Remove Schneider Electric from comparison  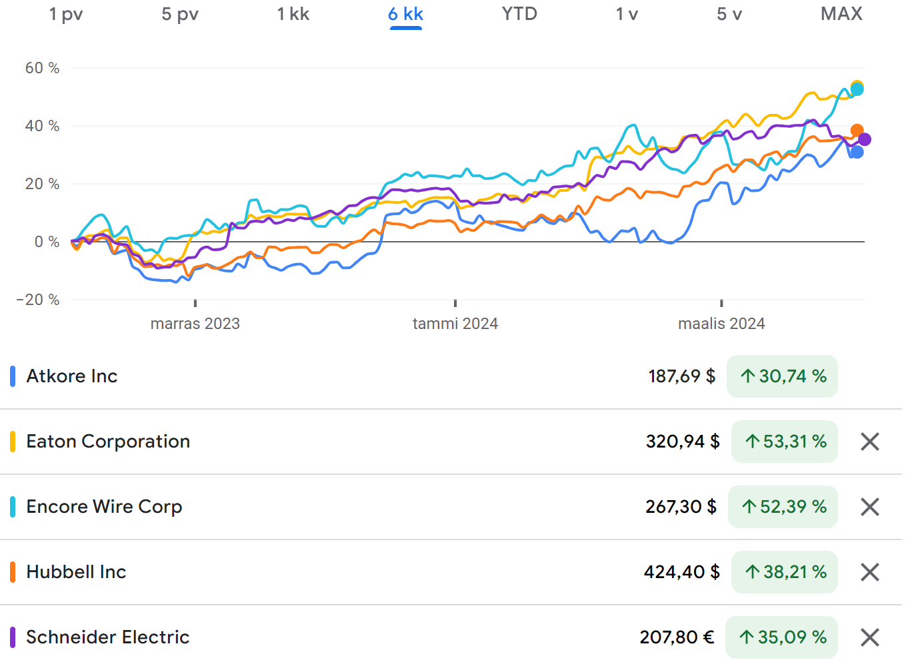869,637
